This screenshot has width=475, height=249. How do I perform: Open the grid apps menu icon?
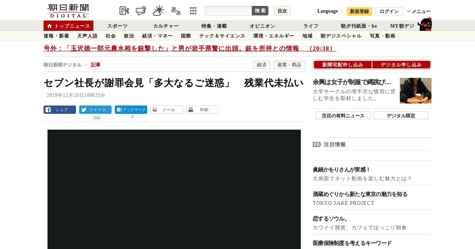click(x=193, y=11)
